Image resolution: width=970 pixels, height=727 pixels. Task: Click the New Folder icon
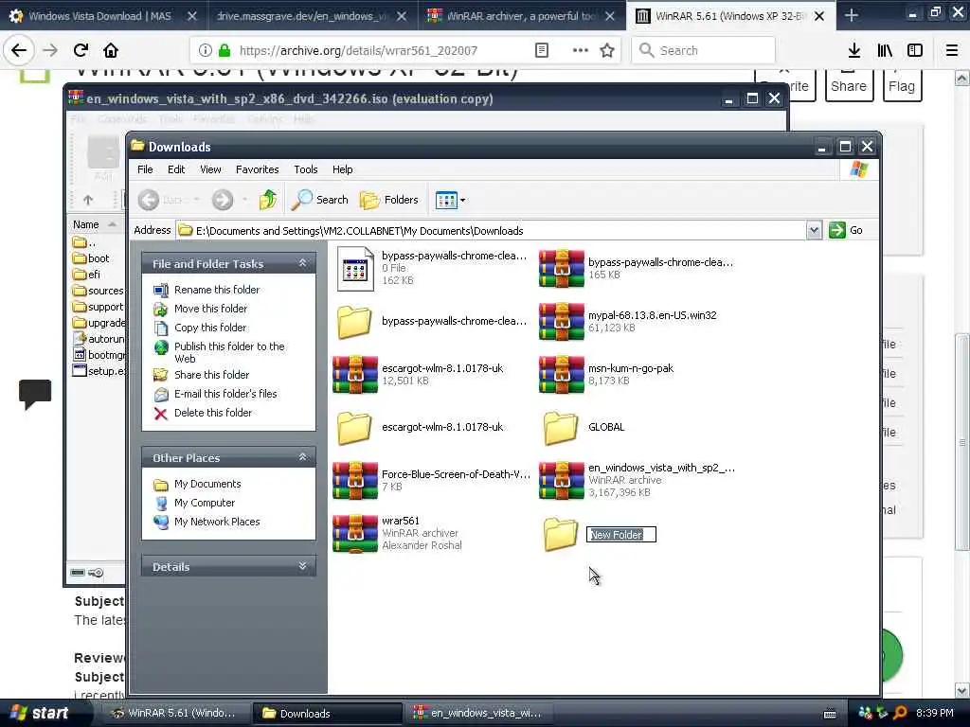[561, 534]
